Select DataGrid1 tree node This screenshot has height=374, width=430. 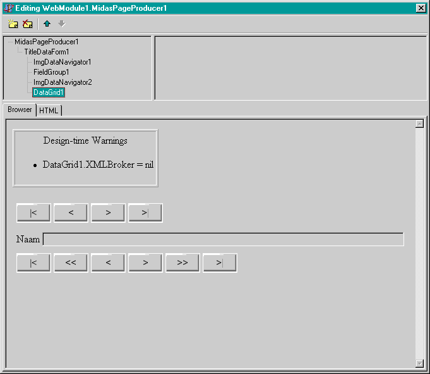pyautogui.click(x=49, y=92)
